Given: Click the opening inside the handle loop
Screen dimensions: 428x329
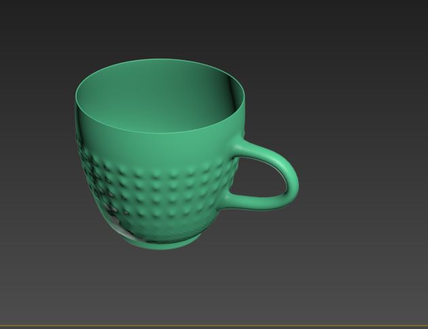Looking at the screenshot, I should pyautogui.click(x=262, y=177).
